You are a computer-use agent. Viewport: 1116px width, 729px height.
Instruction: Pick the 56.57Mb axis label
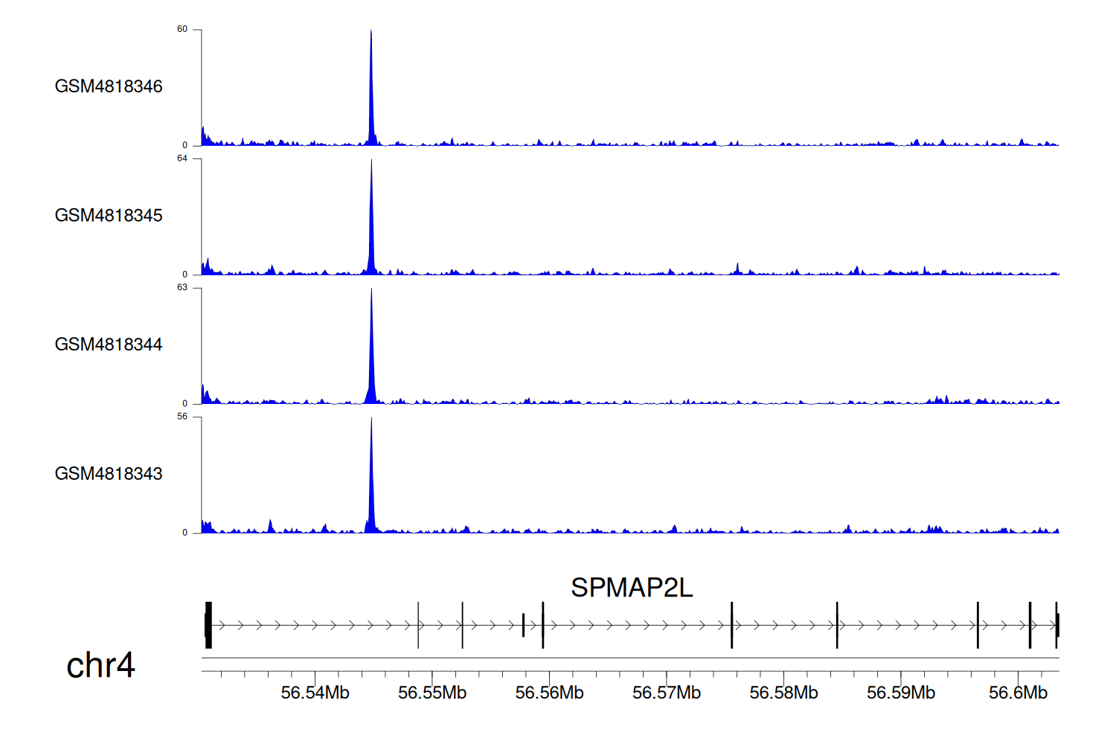point(667,693)
